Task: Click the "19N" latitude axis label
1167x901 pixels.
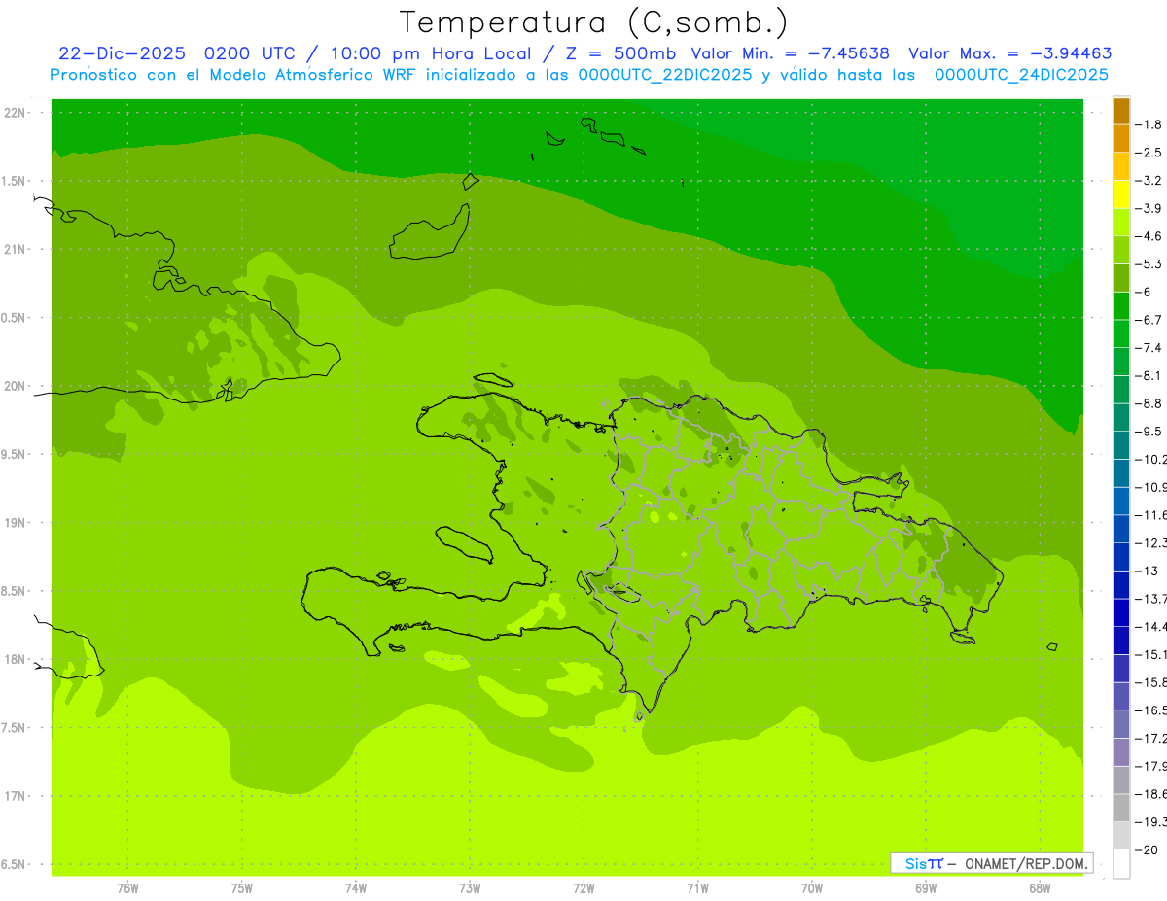Action: click(x=16, y=523)
